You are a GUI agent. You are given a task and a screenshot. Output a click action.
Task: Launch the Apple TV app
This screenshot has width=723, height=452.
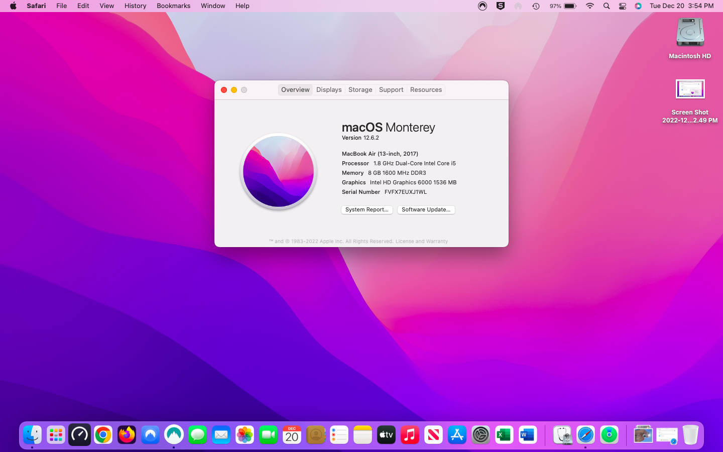[x=386, y=435]
